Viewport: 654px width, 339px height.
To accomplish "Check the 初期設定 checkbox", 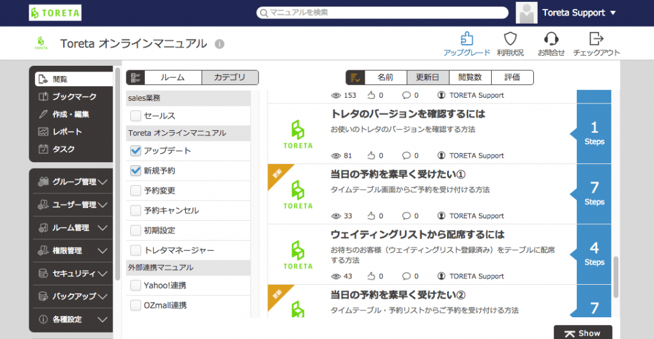I will [135, 230].
